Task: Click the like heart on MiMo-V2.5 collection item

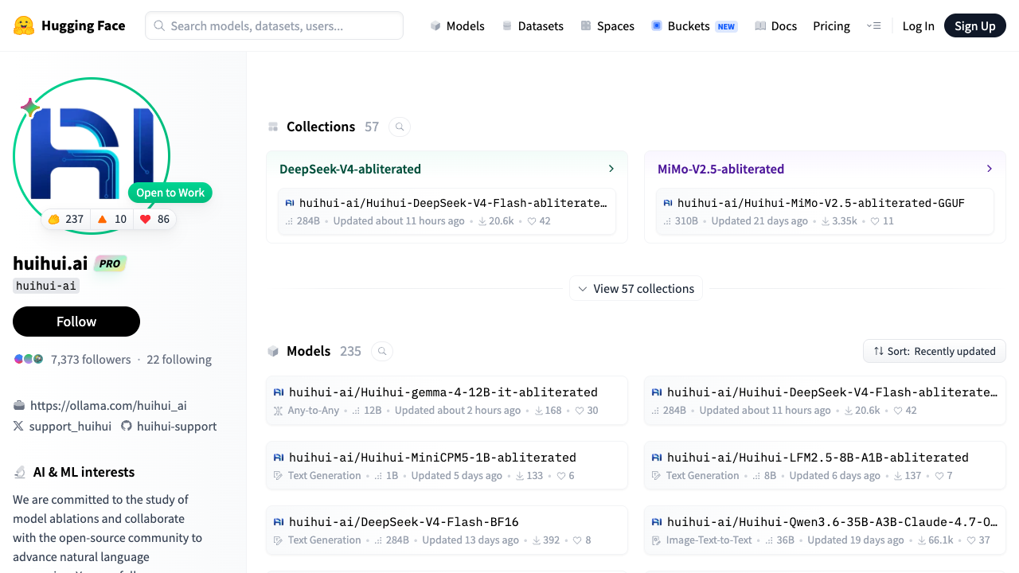Action: point(875,221)
